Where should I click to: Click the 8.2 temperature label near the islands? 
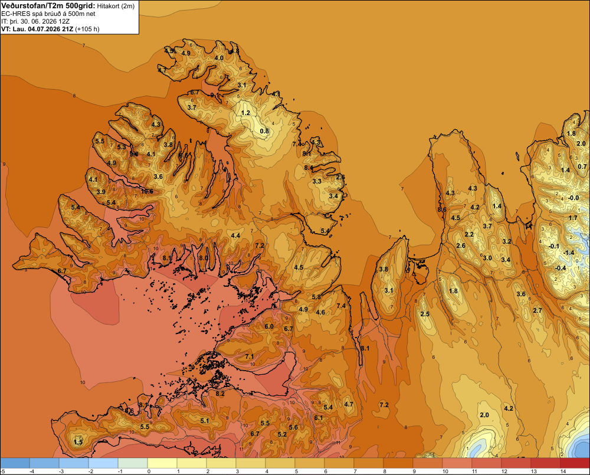point(220,394)
